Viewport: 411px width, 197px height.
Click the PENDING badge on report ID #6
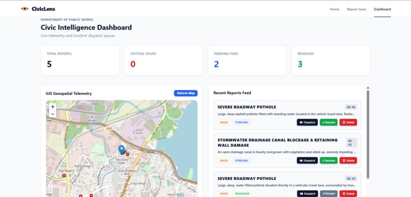(x=242, y=122)
